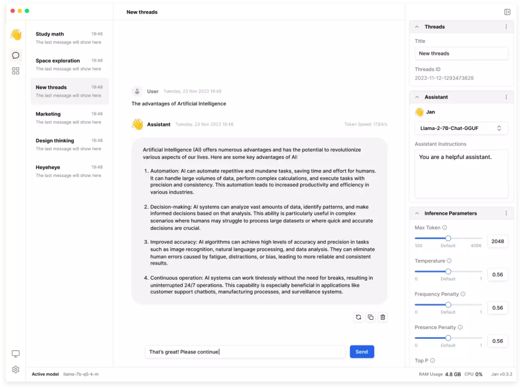Copy the assistant message
The image size is (522, 389).
(371, 317)
